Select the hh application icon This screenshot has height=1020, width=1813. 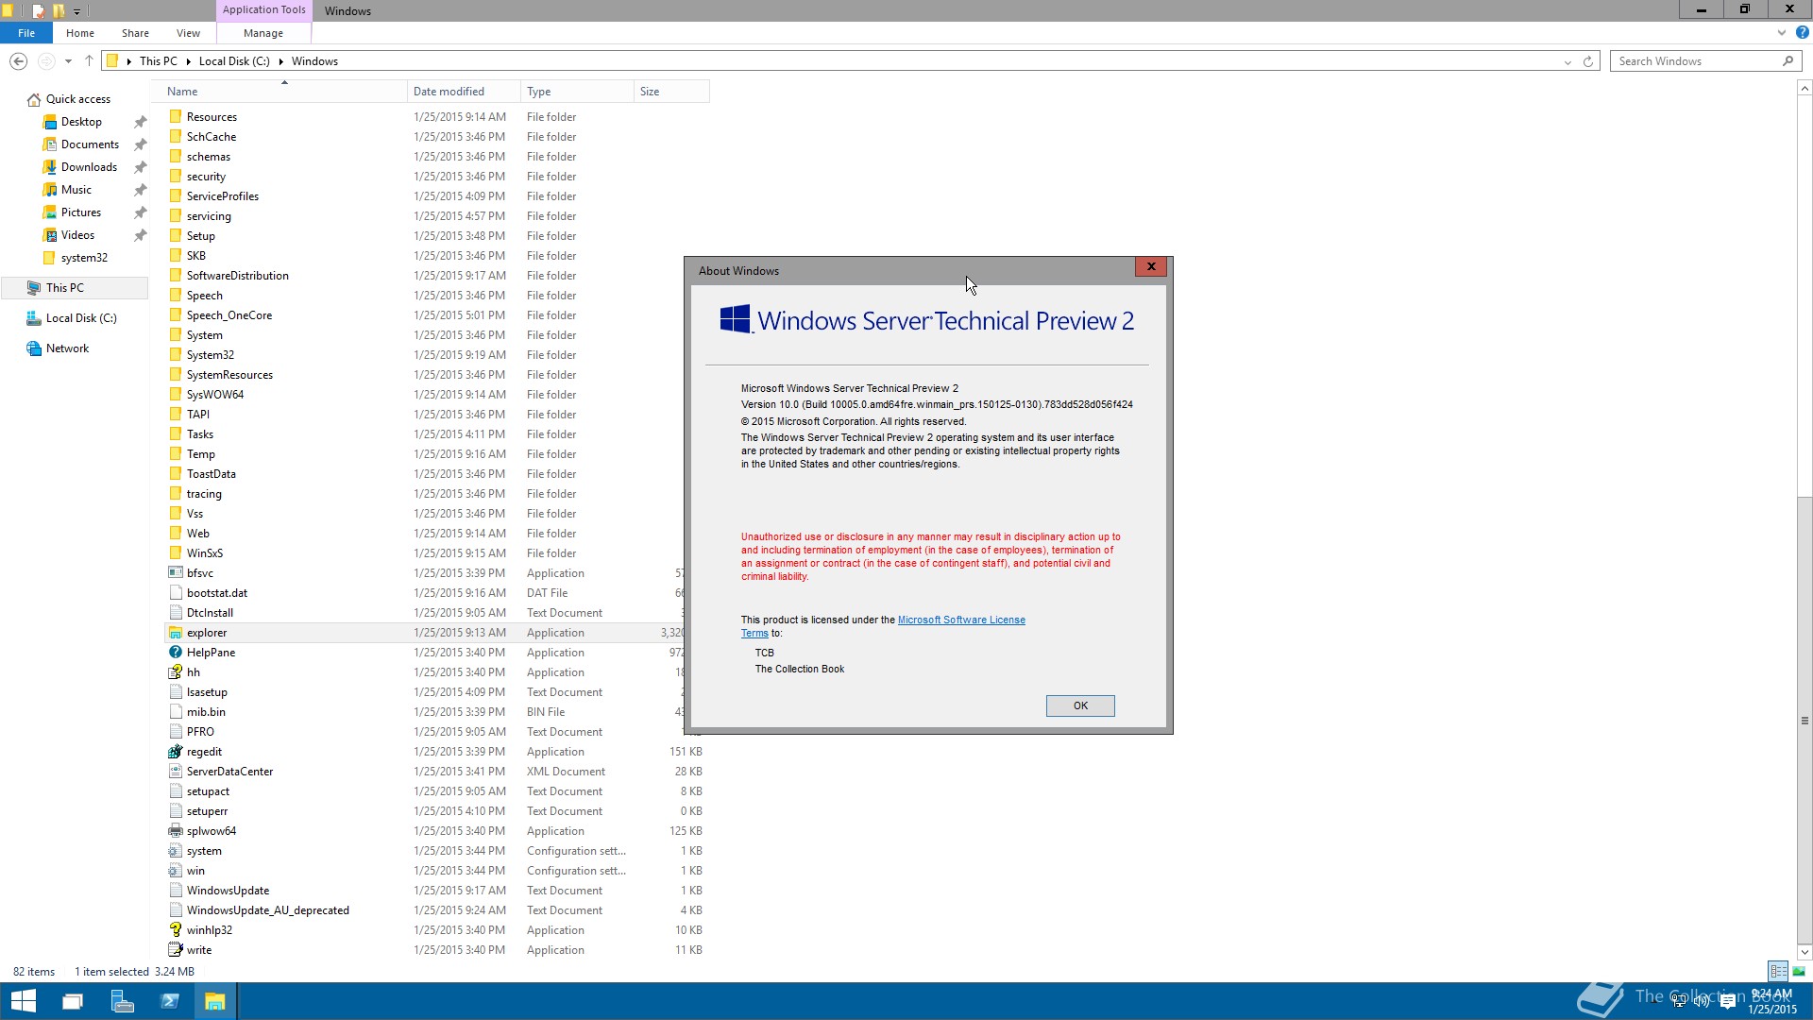(175, 672)
